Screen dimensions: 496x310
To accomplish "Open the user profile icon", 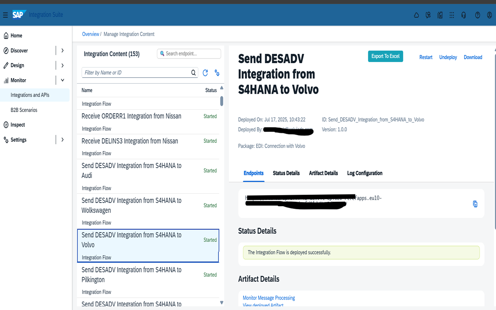I will (490, 15).
